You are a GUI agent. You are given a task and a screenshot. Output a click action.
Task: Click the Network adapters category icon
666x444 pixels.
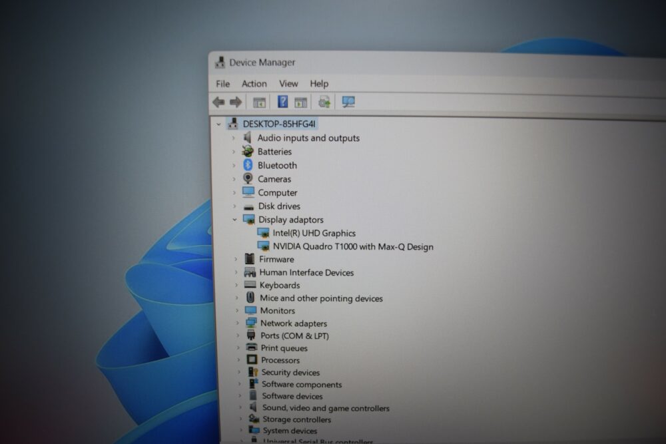coord(252,323)
